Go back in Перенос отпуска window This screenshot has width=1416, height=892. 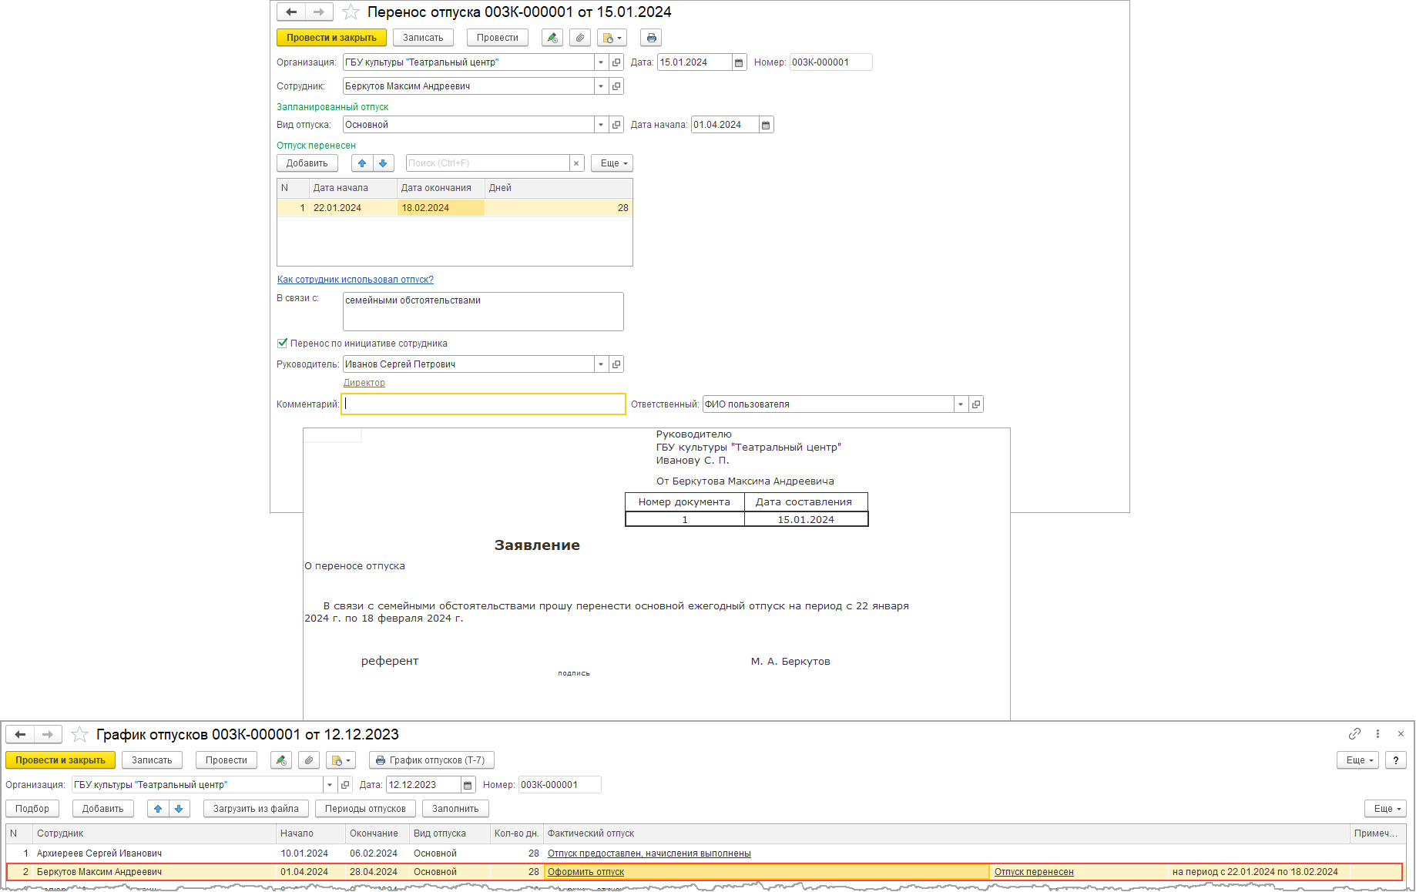pyautogui.click(x=291, y=12)
